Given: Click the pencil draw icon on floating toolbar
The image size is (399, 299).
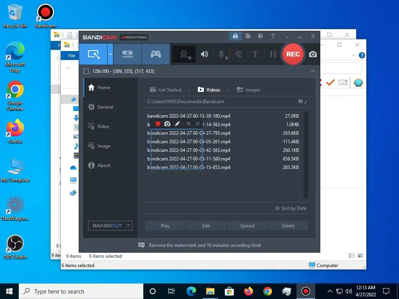Looking at the screenshot, I should [x=177, y=124].
